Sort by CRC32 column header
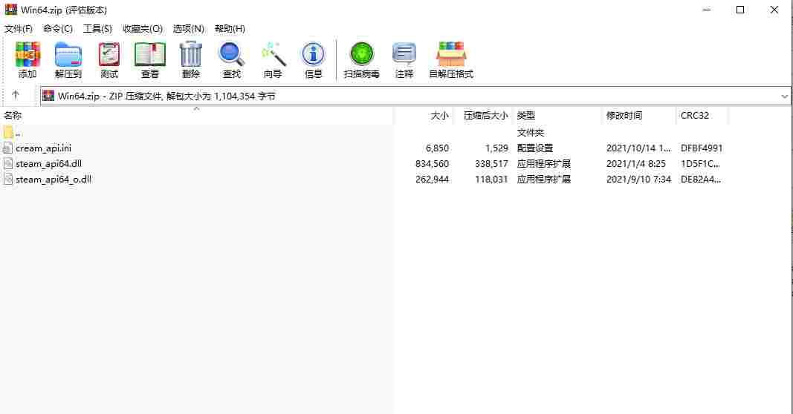This screenshot has height=414, width=793. 694,116
